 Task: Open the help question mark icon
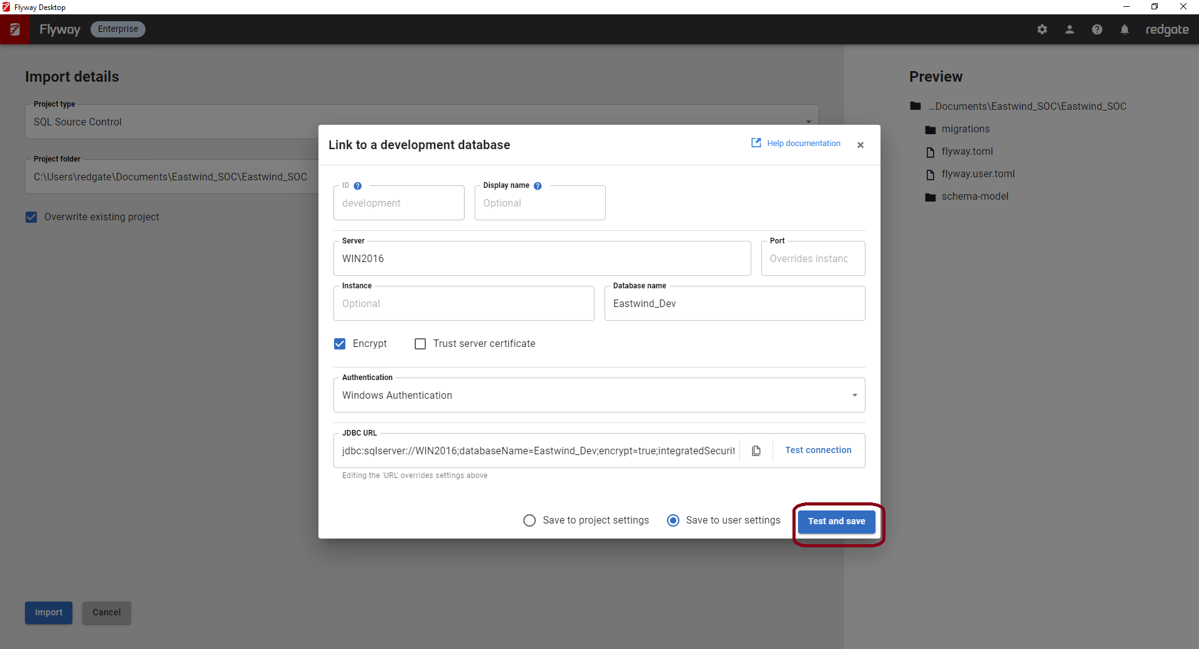point(1097,29)
